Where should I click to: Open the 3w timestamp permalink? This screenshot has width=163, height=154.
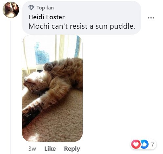(32, 149)
